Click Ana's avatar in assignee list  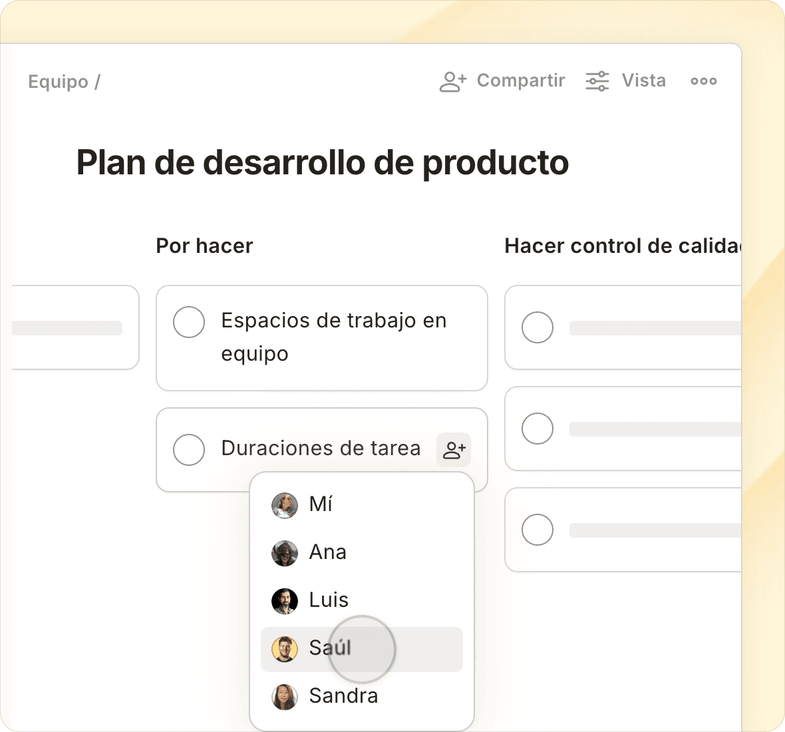285,553
